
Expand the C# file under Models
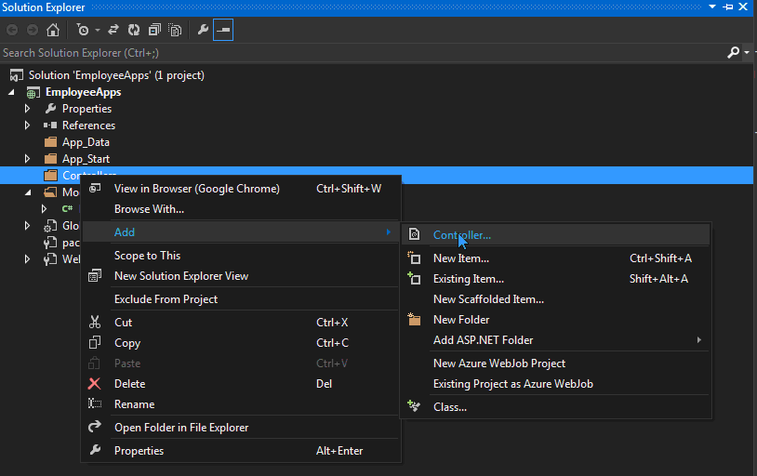point(44,208)
